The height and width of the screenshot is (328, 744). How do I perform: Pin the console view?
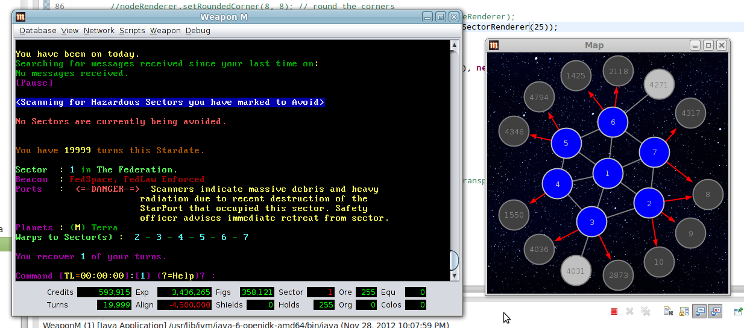[x=739, y=311]
